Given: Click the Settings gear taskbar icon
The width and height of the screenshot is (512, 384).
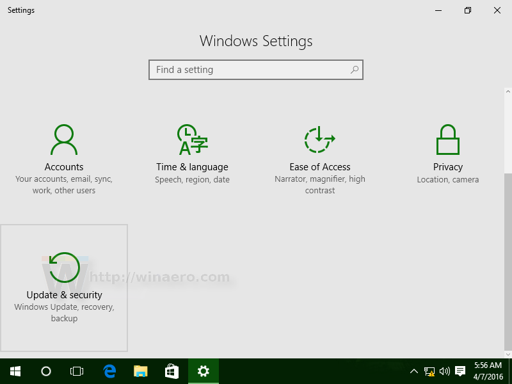Looking at the screenshot, I should (x=203, y=371).
